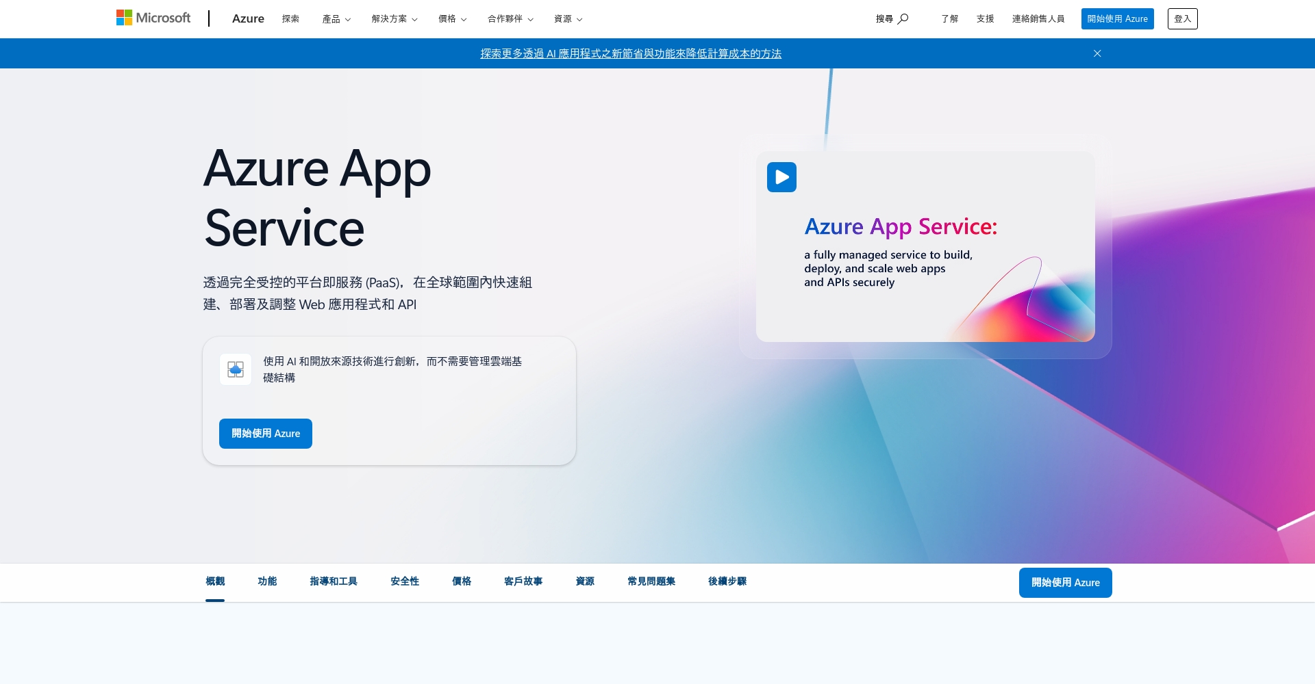Play the Azure App Service video
This screenshot has height=684, width=1315.
781,177
